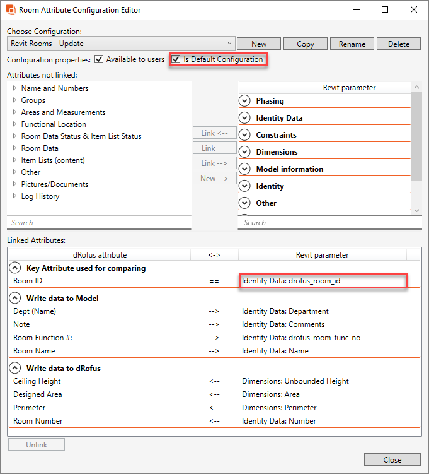Collapse the Write data to Model section

point(16,299)
